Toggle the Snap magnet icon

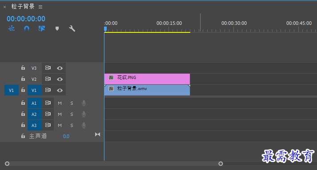(27, 28)
